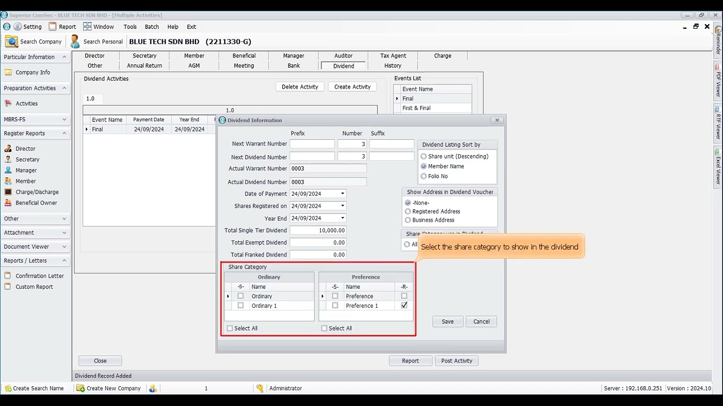Click the Director register report icon
The image size is (723, 406).
click(8, 148)
